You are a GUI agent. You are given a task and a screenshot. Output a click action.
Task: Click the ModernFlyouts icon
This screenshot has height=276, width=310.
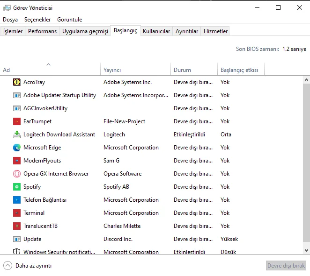point(17,161)
